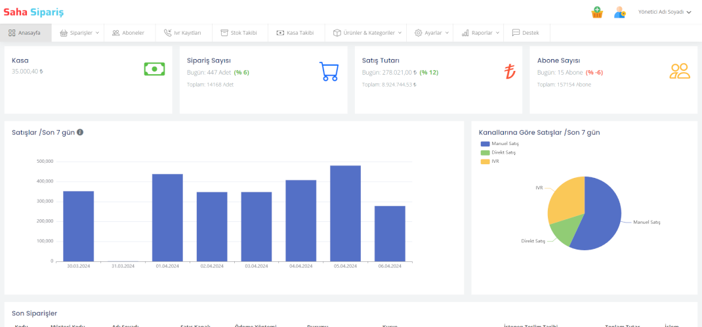Click the Aboneler people icon

click(x=115, y=33)
